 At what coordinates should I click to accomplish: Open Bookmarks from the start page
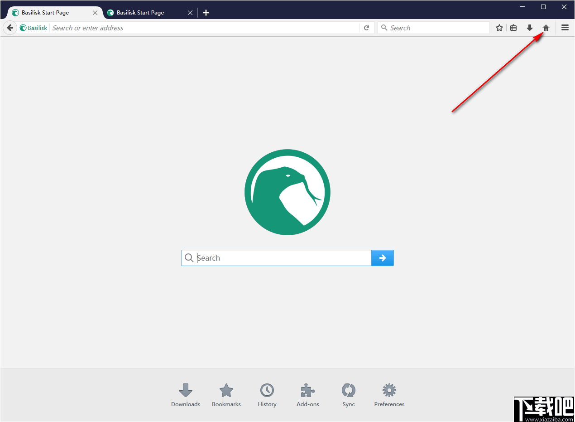tap(226, 395)
